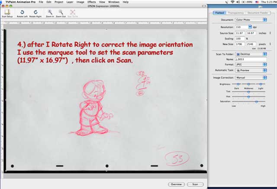Open the View menu
Image resolution: width=277 pixels, height=189 pixels.
pos(102,2)
